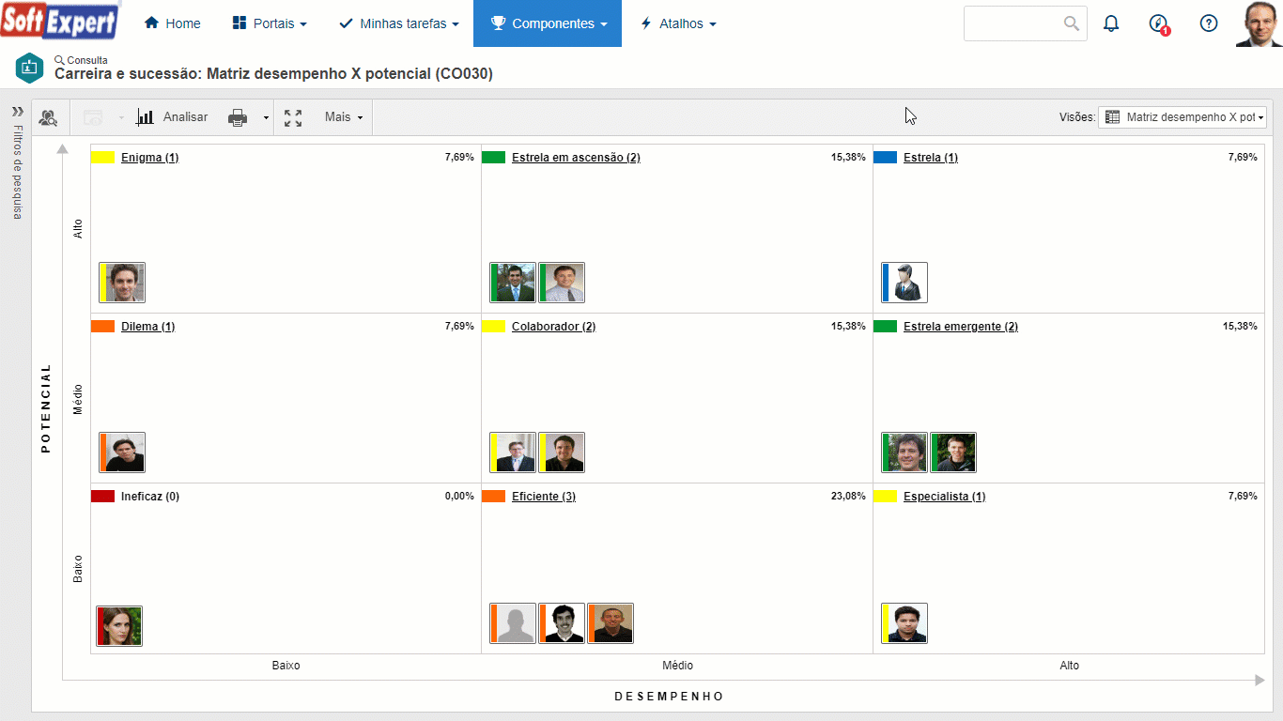Click the Analisar button

[x=173, y=117]
